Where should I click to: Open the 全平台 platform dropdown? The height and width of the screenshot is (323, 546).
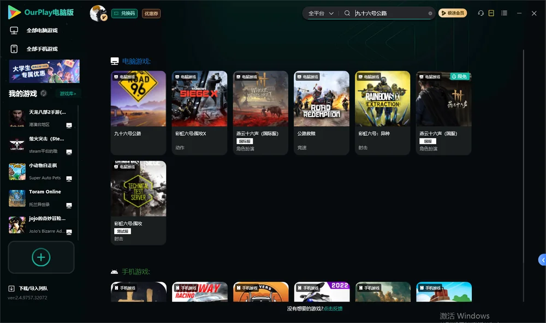point(321,13)
